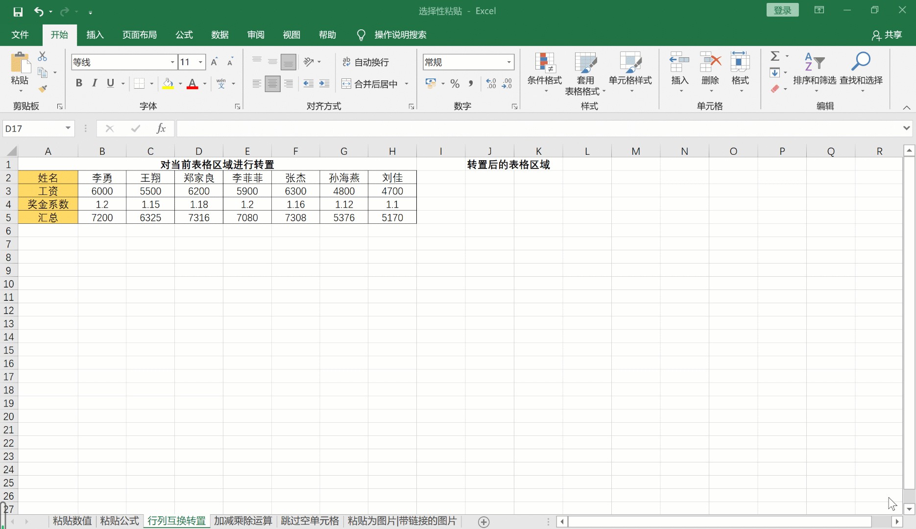
Task: Click the Format cells (格式) icon
Action: (x=740, y=62)
